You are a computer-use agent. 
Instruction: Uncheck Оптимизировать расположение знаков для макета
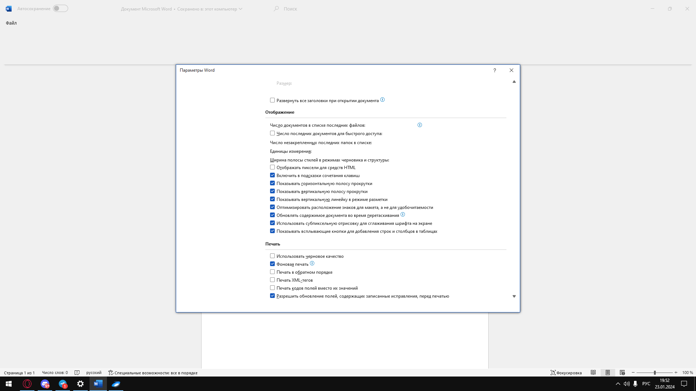coord(272,207)
